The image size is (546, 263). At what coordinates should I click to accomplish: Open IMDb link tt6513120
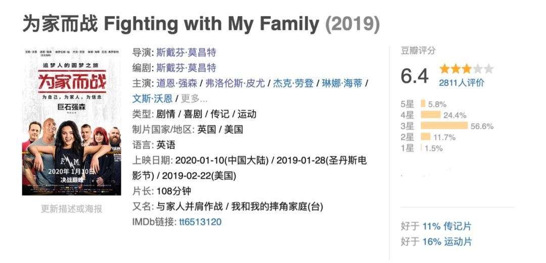(200, 222)
